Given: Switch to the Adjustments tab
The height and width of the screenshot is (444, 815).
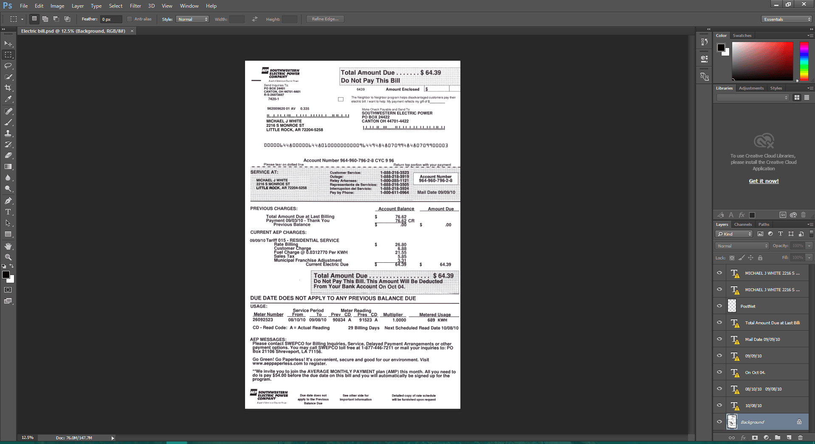Looking at the screenshot, I should pos(751,88).
